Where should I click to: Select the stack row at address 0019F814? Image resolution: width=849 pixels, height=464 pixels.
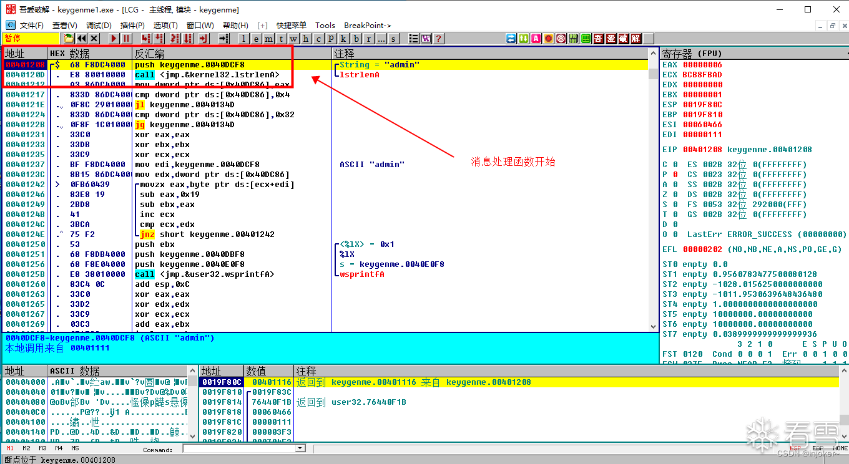(x=519, y=402)
